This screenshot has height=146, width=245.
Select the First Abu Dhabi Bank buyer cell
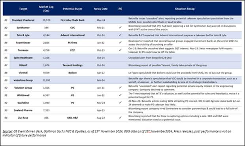tap(72, 20)
